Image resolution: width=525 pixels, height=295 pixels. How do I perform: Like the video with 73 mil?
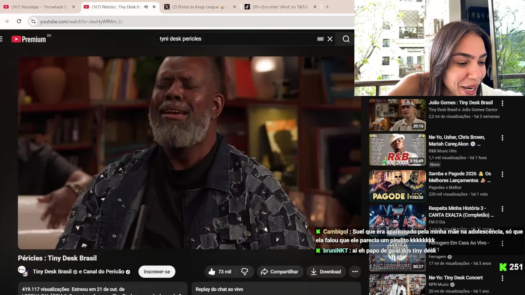click(220, 272)
